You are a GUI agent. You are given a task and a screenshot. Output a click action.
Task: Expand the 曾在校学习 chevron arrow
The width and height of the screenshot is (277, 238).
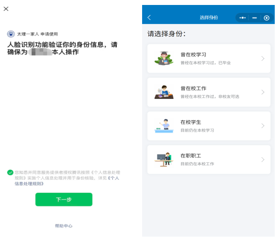pyautogui.click(x=263, y=59)
